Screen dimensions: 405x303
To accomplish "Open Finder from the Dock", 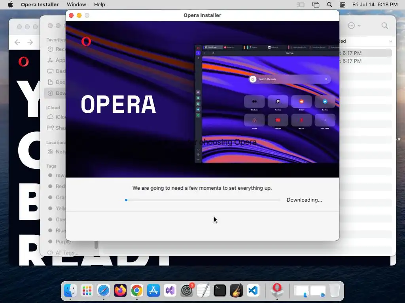I will pyautogui.click(x=70, y=291).
